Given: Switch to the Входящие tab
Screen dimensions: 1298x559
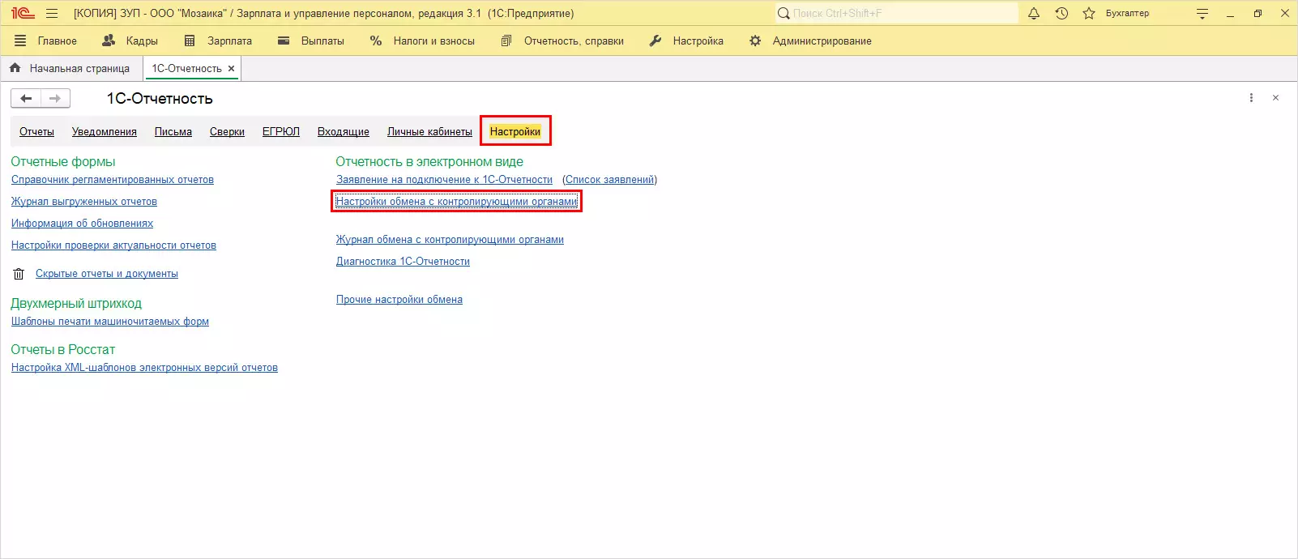Looking at the screenshot, I should point(344,131).
